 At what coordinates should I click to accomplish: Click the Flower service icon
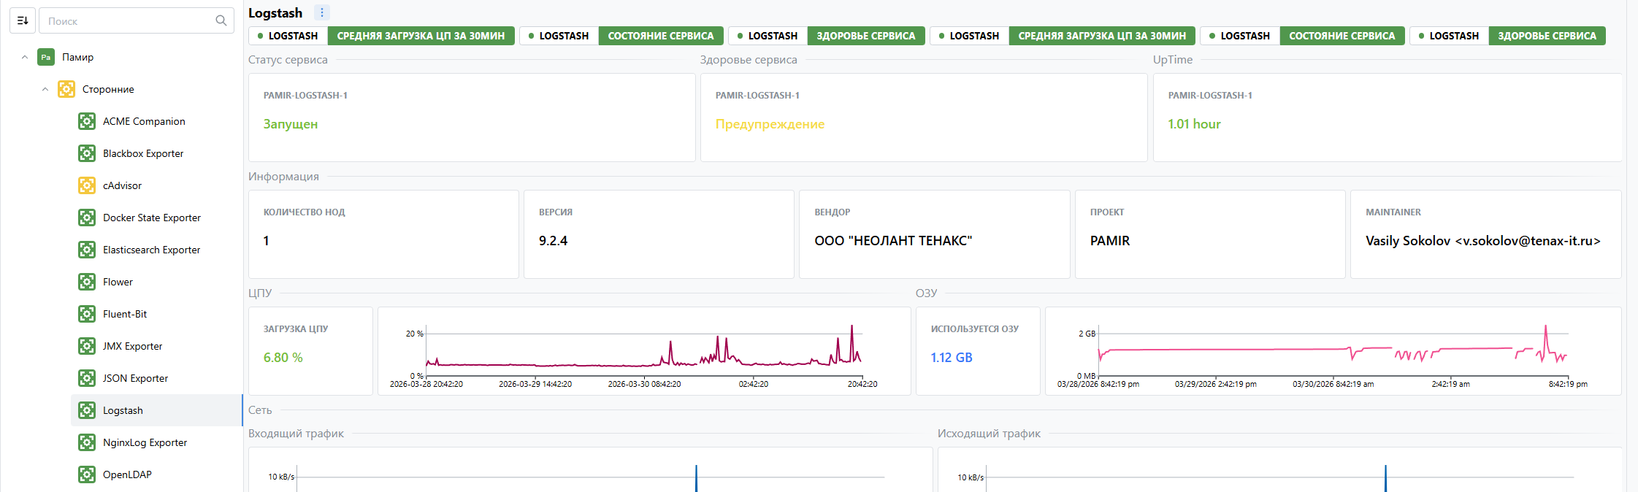[87, 282]
